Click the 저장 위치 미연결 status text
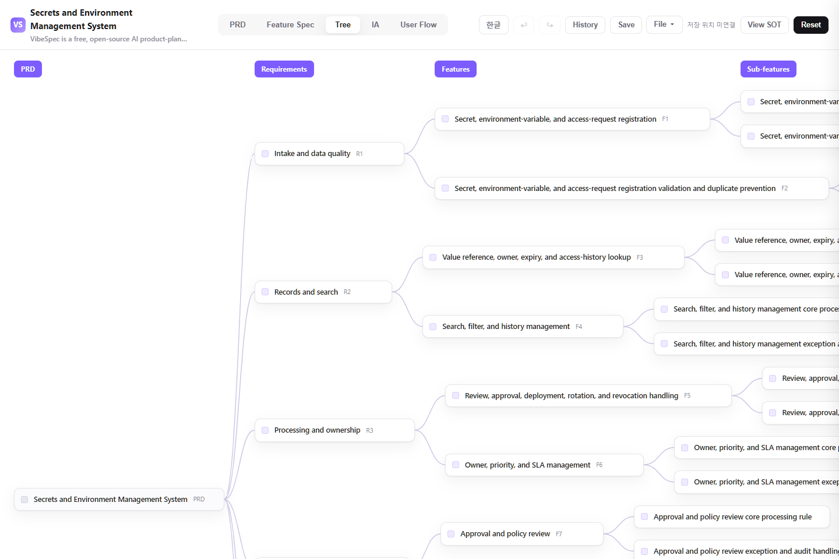 pos(711,25)
